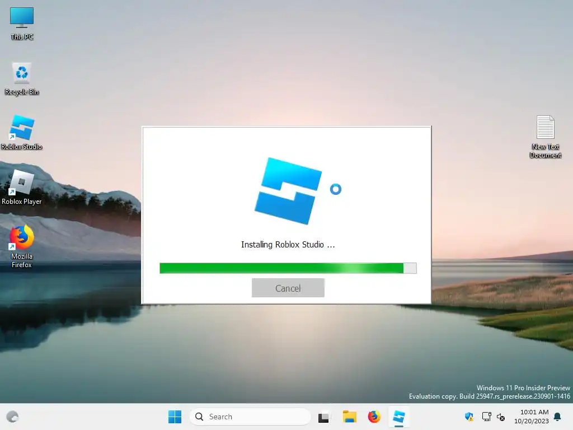Screen dimensions: 573x430
Task: Click the muted volume tray icon
Action: click(501, 417)
